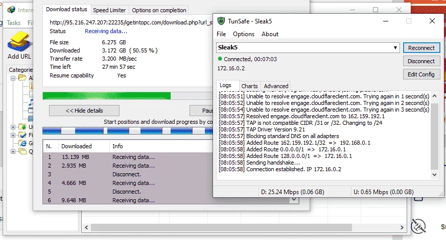Click the round icon at bottom right
Viewport: 446px width, 240px height.
coord(418,226)
